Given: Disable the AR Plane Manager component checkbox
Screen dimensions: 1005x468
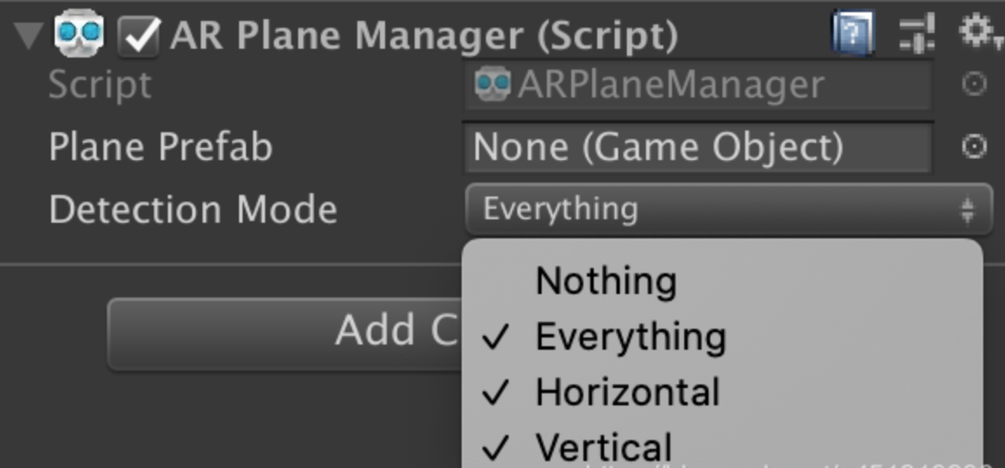Looking at the screenshot, I should point(138,36).
